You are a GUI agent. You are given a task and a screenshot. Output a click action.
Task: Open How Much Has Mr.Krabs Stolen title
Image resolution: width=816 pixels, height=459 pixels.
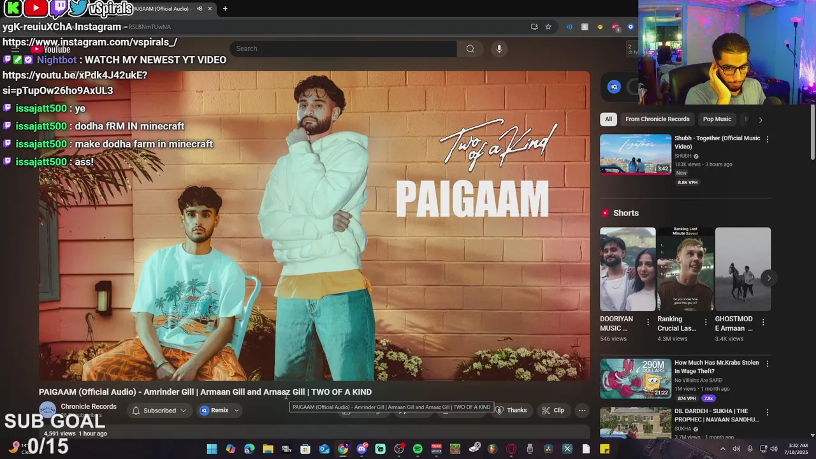(717, 367)
